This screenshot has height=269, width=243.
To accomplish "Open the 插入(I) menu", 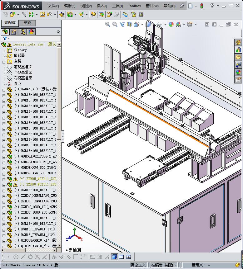I will (102, 6).
